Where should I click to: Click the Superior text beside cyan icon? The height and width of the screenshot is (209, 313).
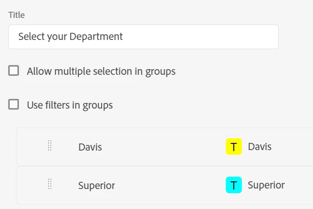(x=266, y=185)
